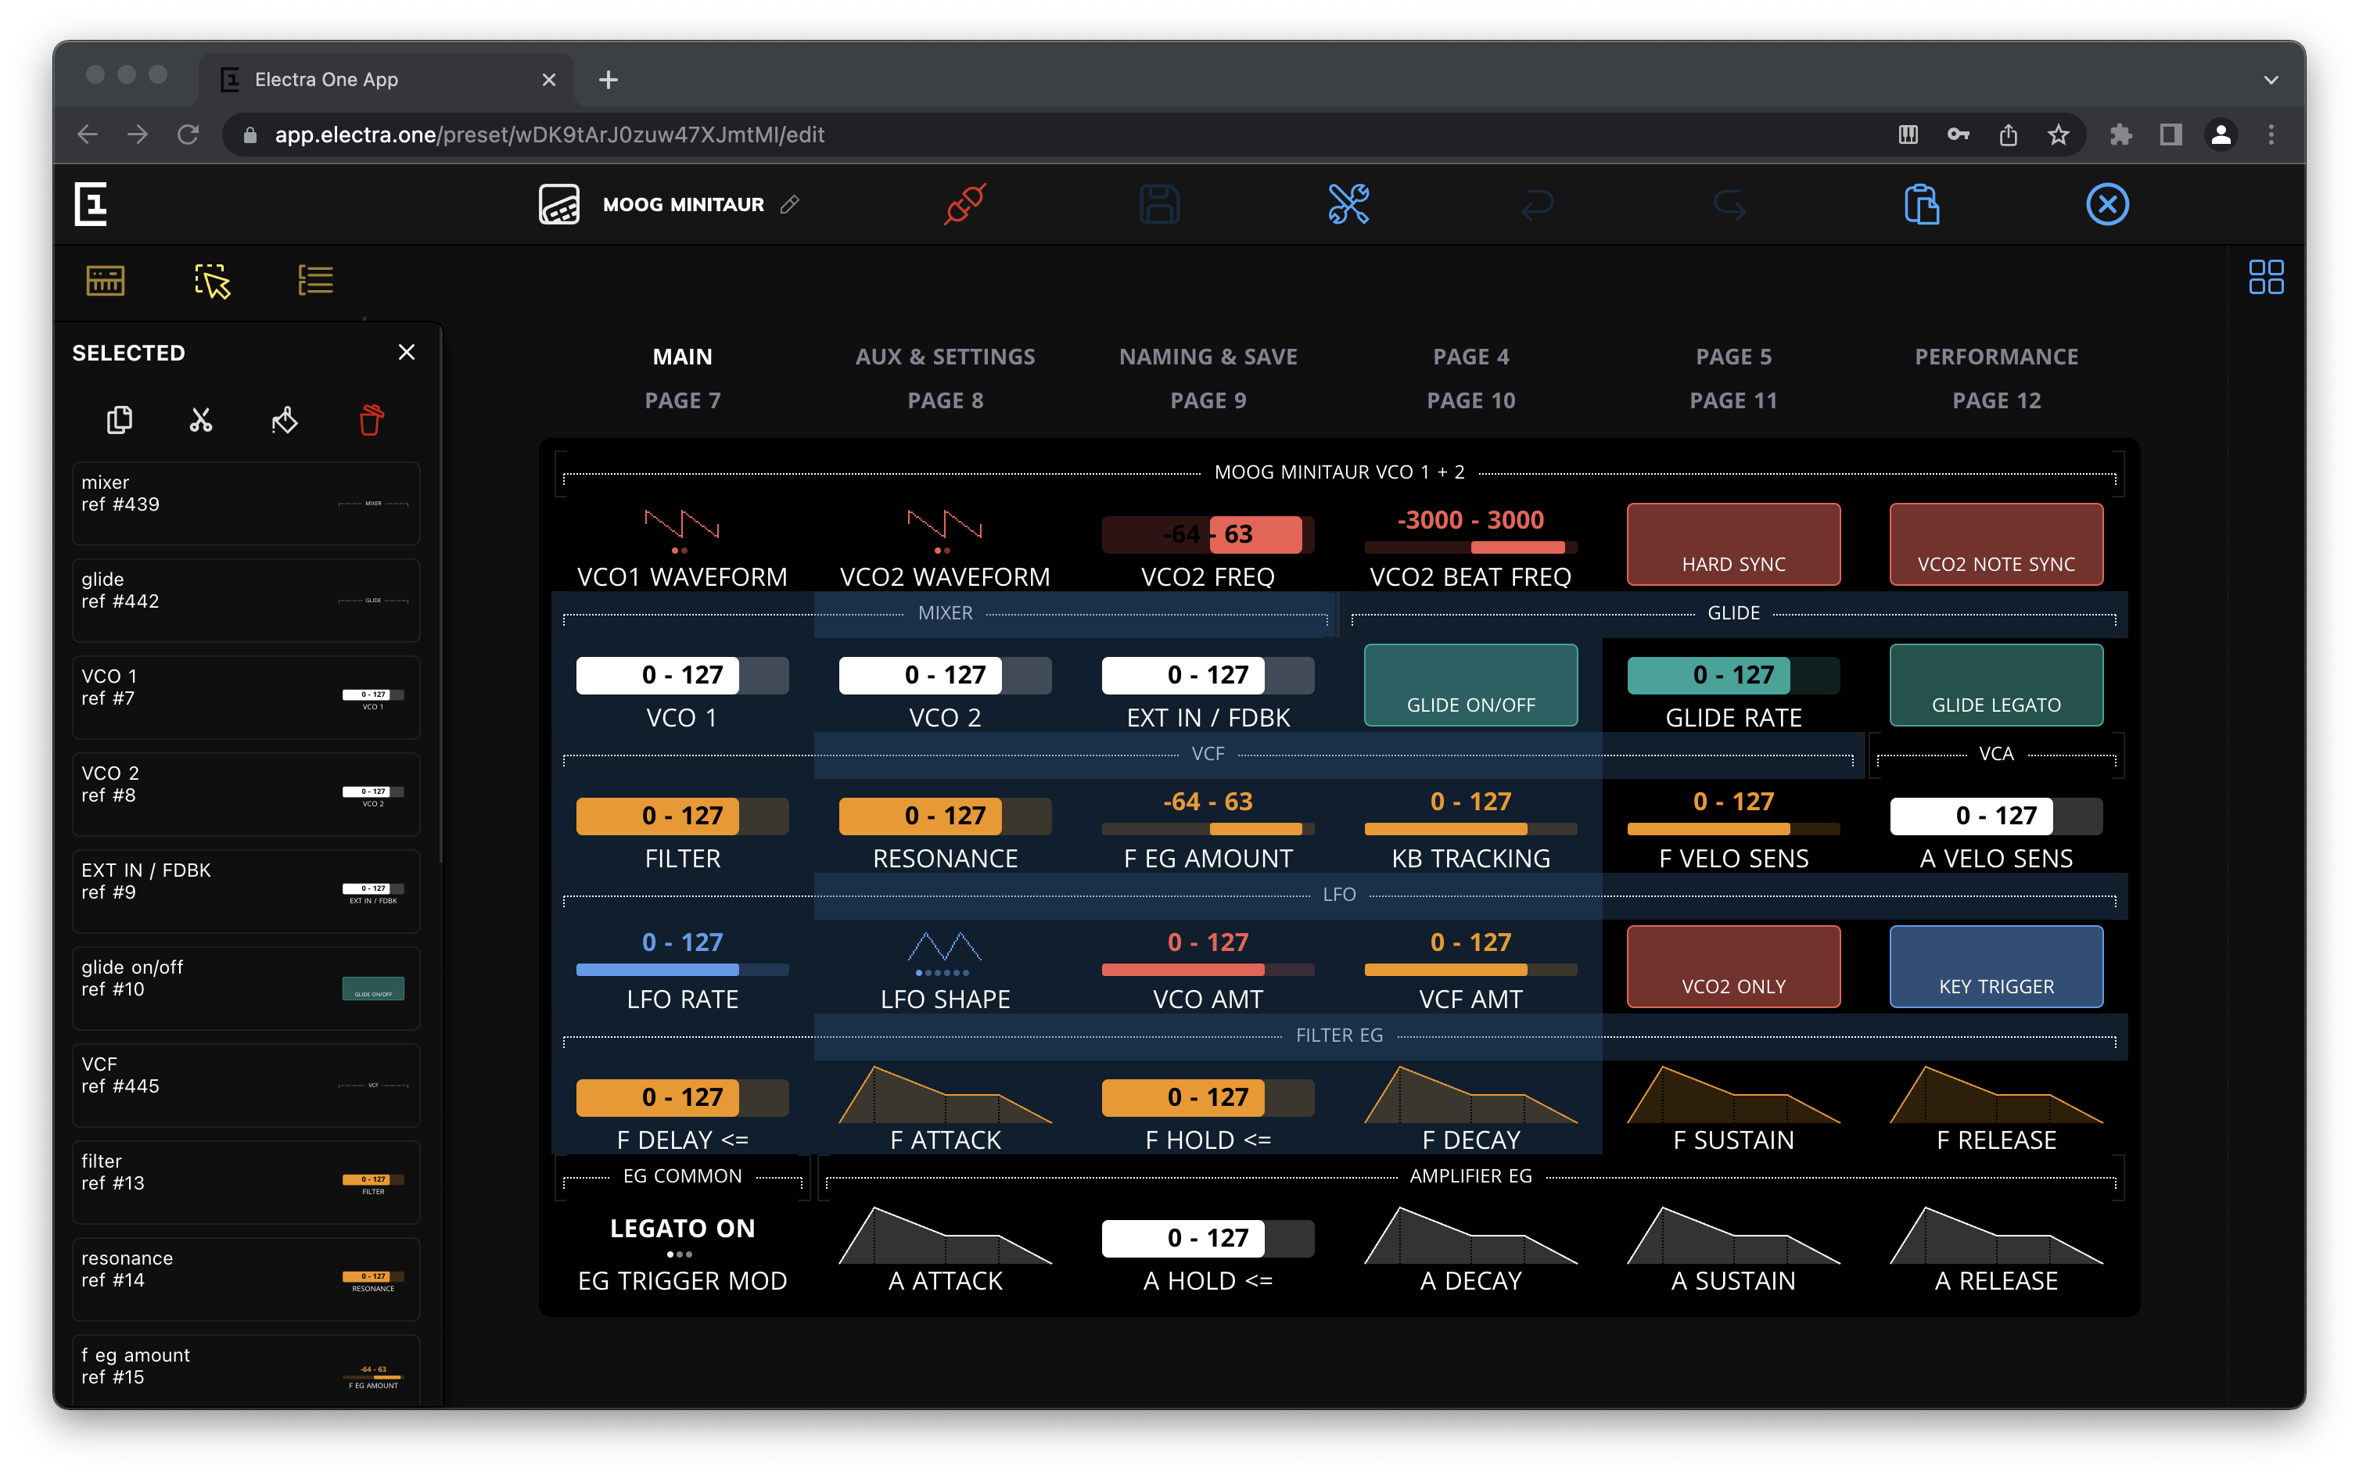Close the Selected panel with its X button

click(x=407, y=351)
